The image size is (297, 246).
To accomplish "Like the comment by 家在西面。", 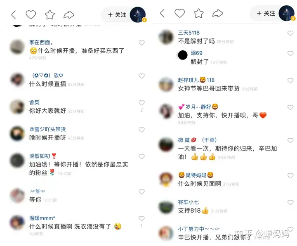I will click(x=141, y=43).
